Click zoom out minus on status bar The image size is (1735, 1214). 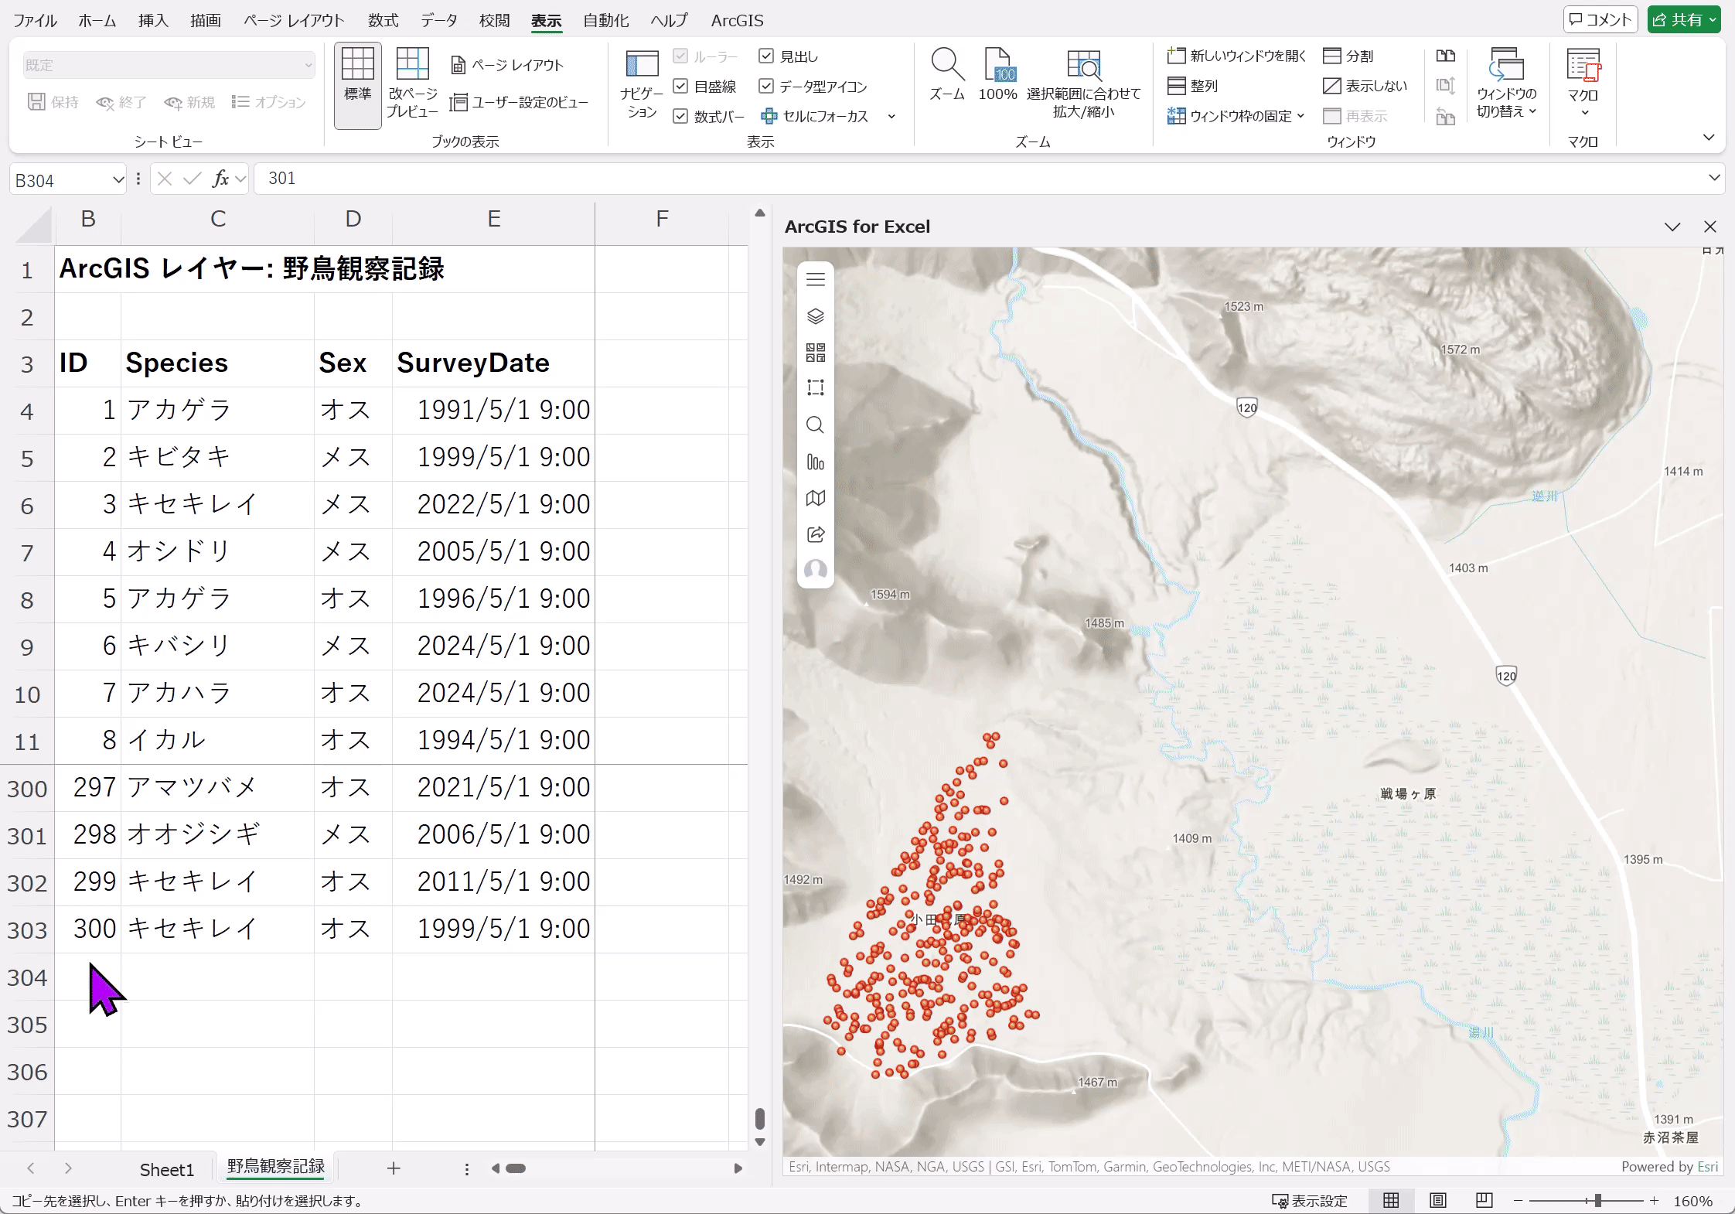click(x=1518, y=1200)
